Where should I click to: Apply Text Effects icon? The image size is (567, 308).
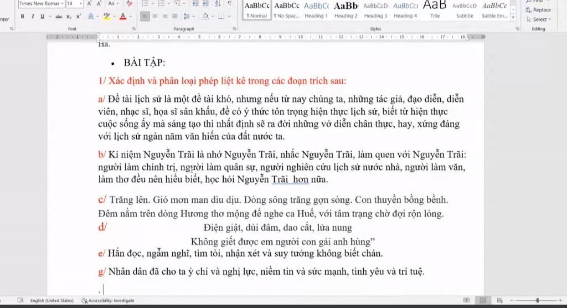pos(91,16)
